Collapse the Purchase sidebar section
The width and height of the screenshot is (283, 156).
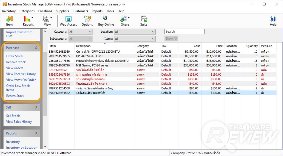tap(36, 48)
